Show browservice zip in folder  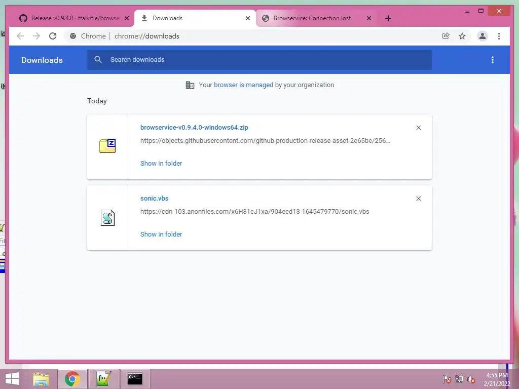point(161,164)
